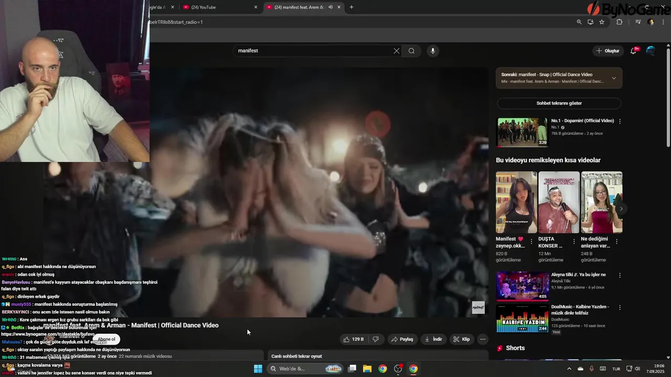
Task: Open Chrome extensions puzzle icon
Action: (x=619, y=22)
